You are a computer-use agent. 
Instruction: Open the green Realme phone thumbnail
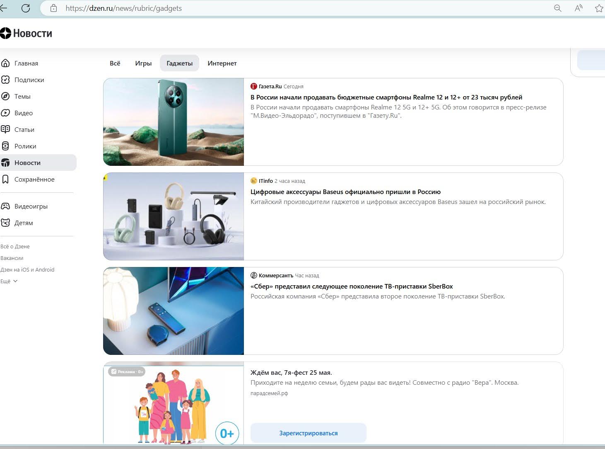[174, 122]
